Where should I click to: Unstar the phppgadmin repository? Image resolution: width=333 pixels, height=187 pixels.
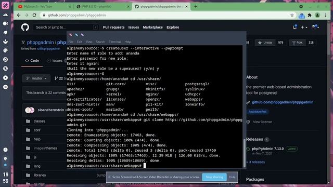click(265, 43)
